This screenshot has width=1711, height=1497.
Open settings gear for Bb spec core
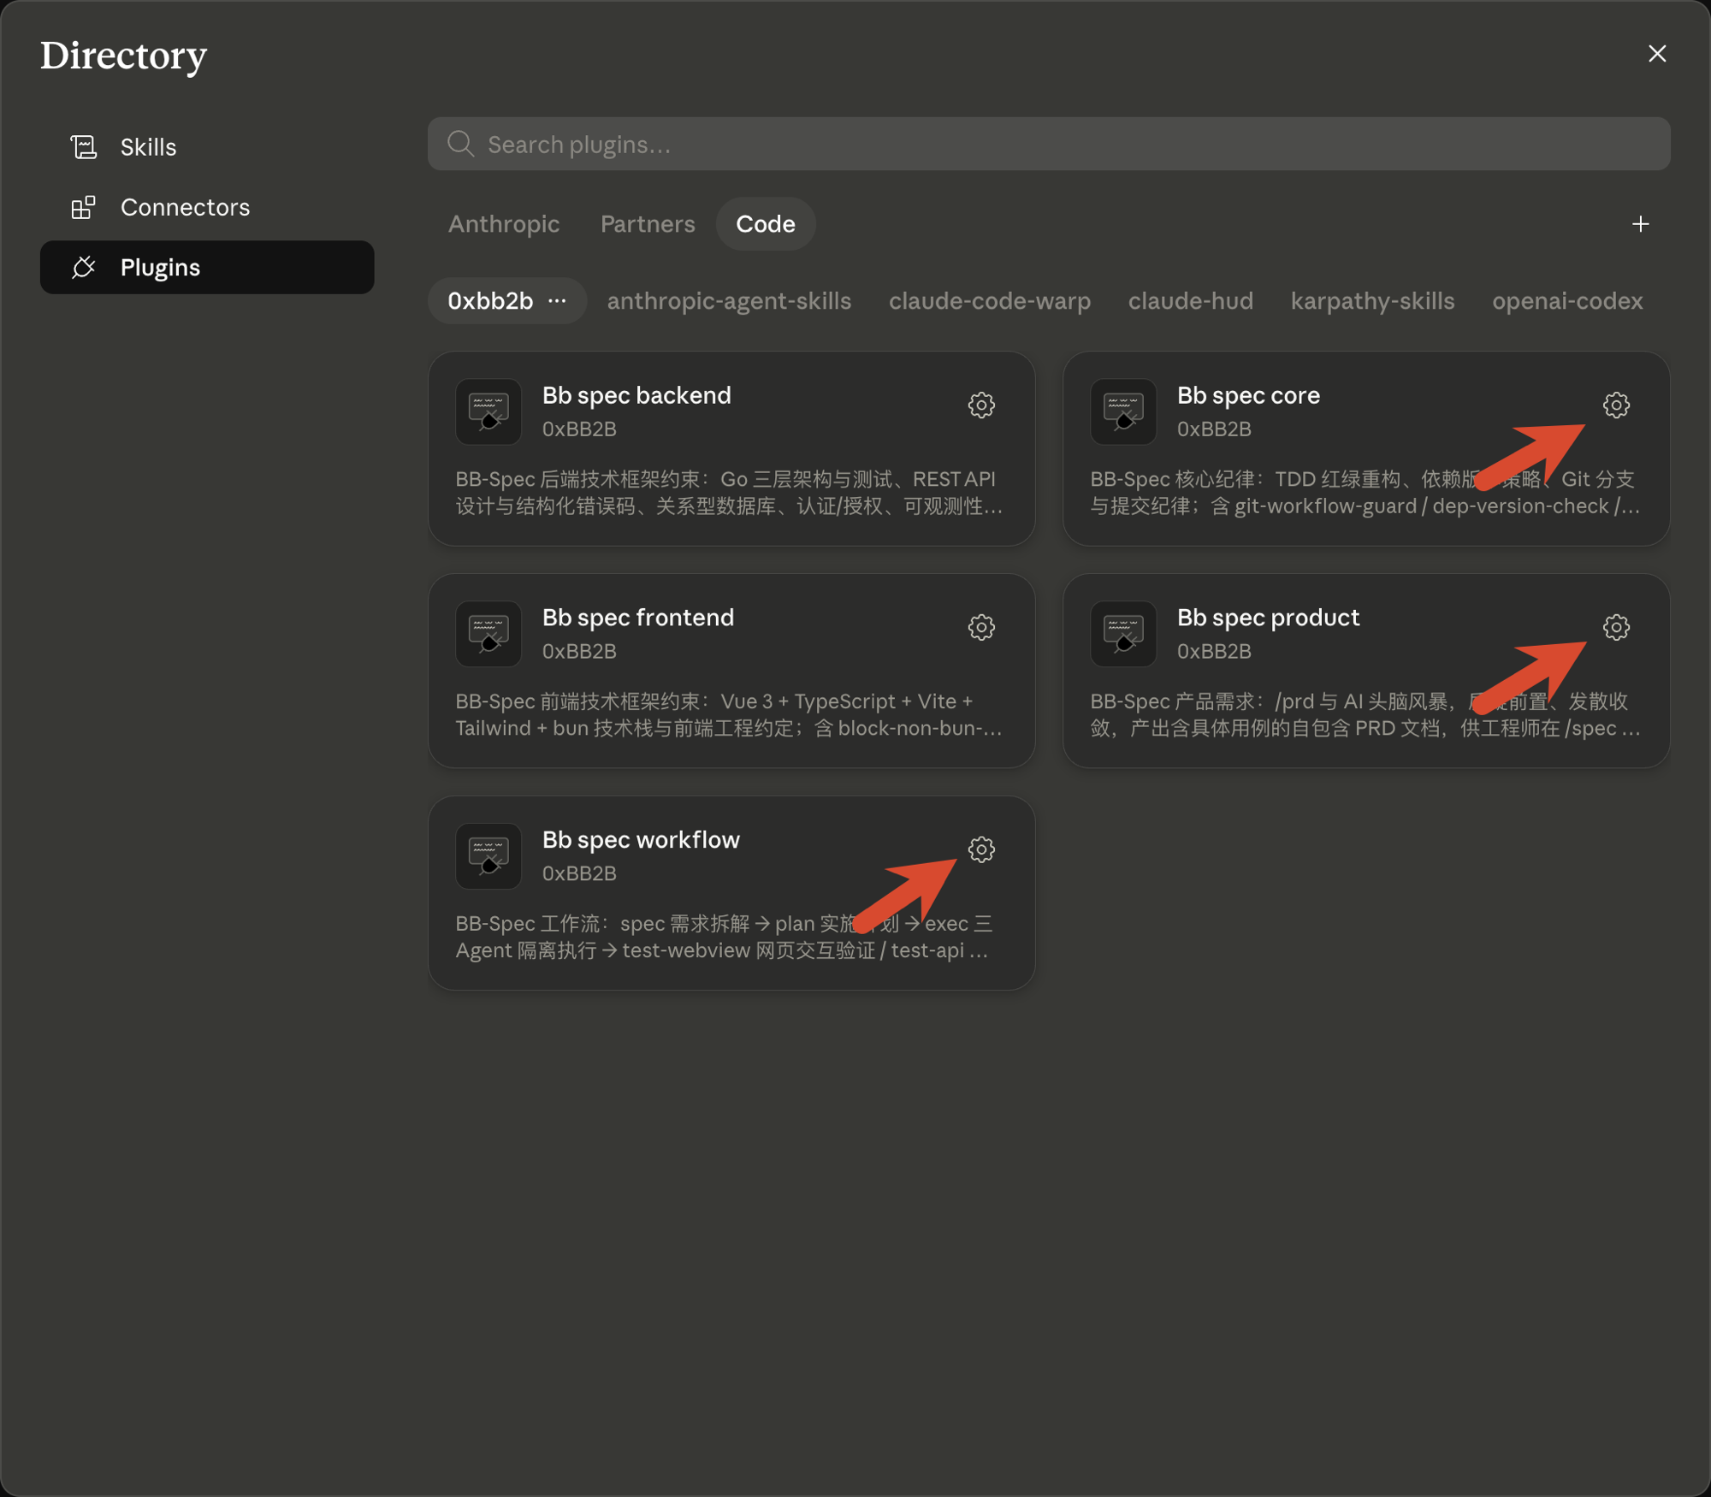point(1616,405)
